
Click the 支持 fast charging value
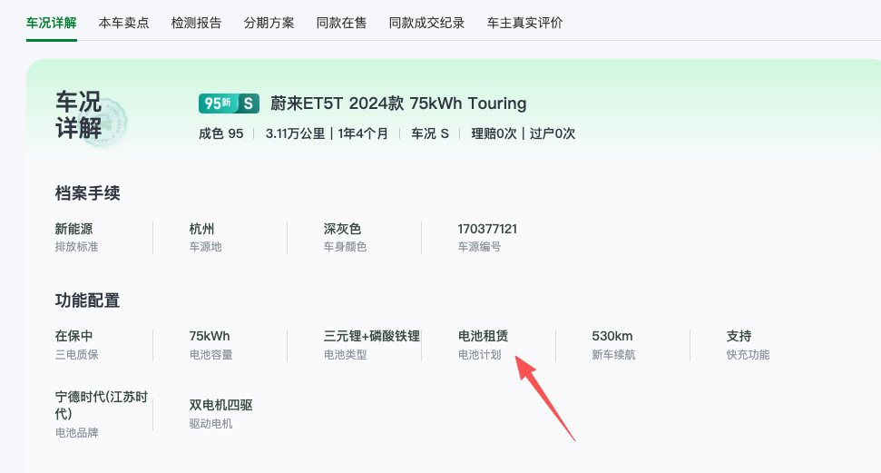tap(739, 336)
